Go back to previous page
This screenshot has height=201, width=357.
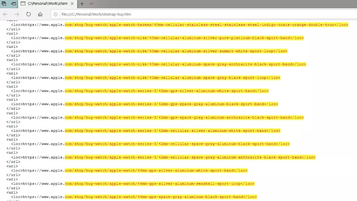(x=6, y=14)
